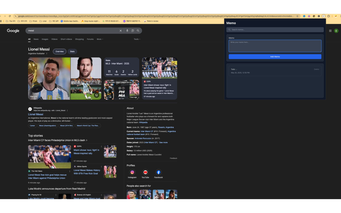The image size is (341, 213).
Task: Open Lionel Messi free kick goal headline
Action: [47, 177]
